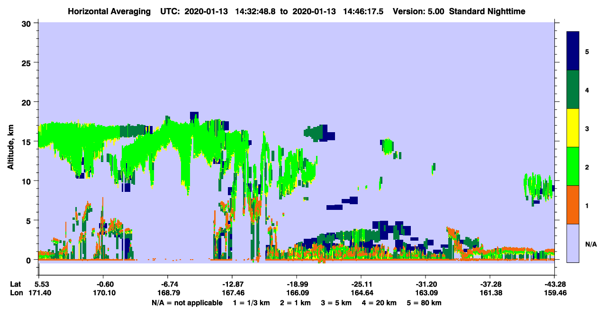
Task: Click the y-axis tick label 25
Action: tap(27, 63)
